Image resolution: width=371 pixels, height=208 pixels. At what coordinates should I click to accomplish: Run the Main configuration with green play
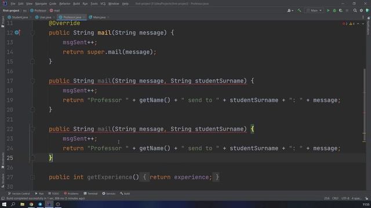(328, 10)
